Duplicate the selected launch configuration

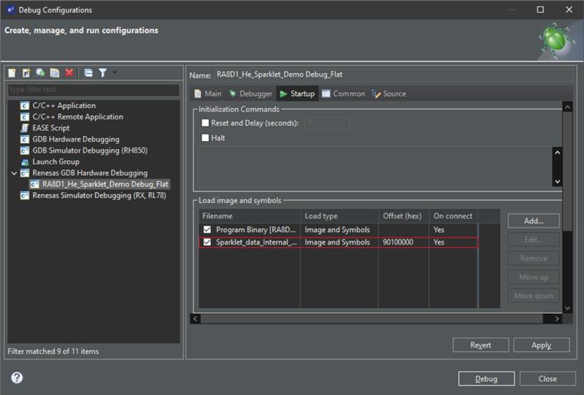[55, 73]
